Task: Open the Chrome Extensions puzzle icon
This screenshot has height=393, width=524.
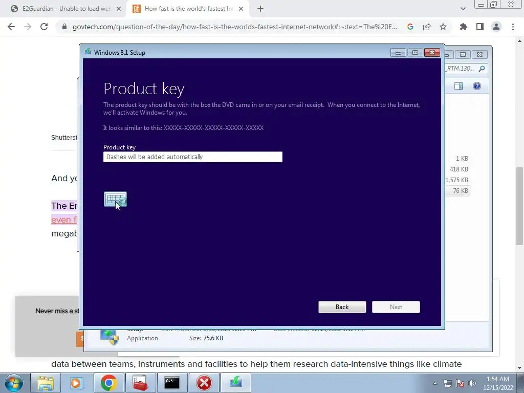Action: pyautogui.click(x=464, y=27)
